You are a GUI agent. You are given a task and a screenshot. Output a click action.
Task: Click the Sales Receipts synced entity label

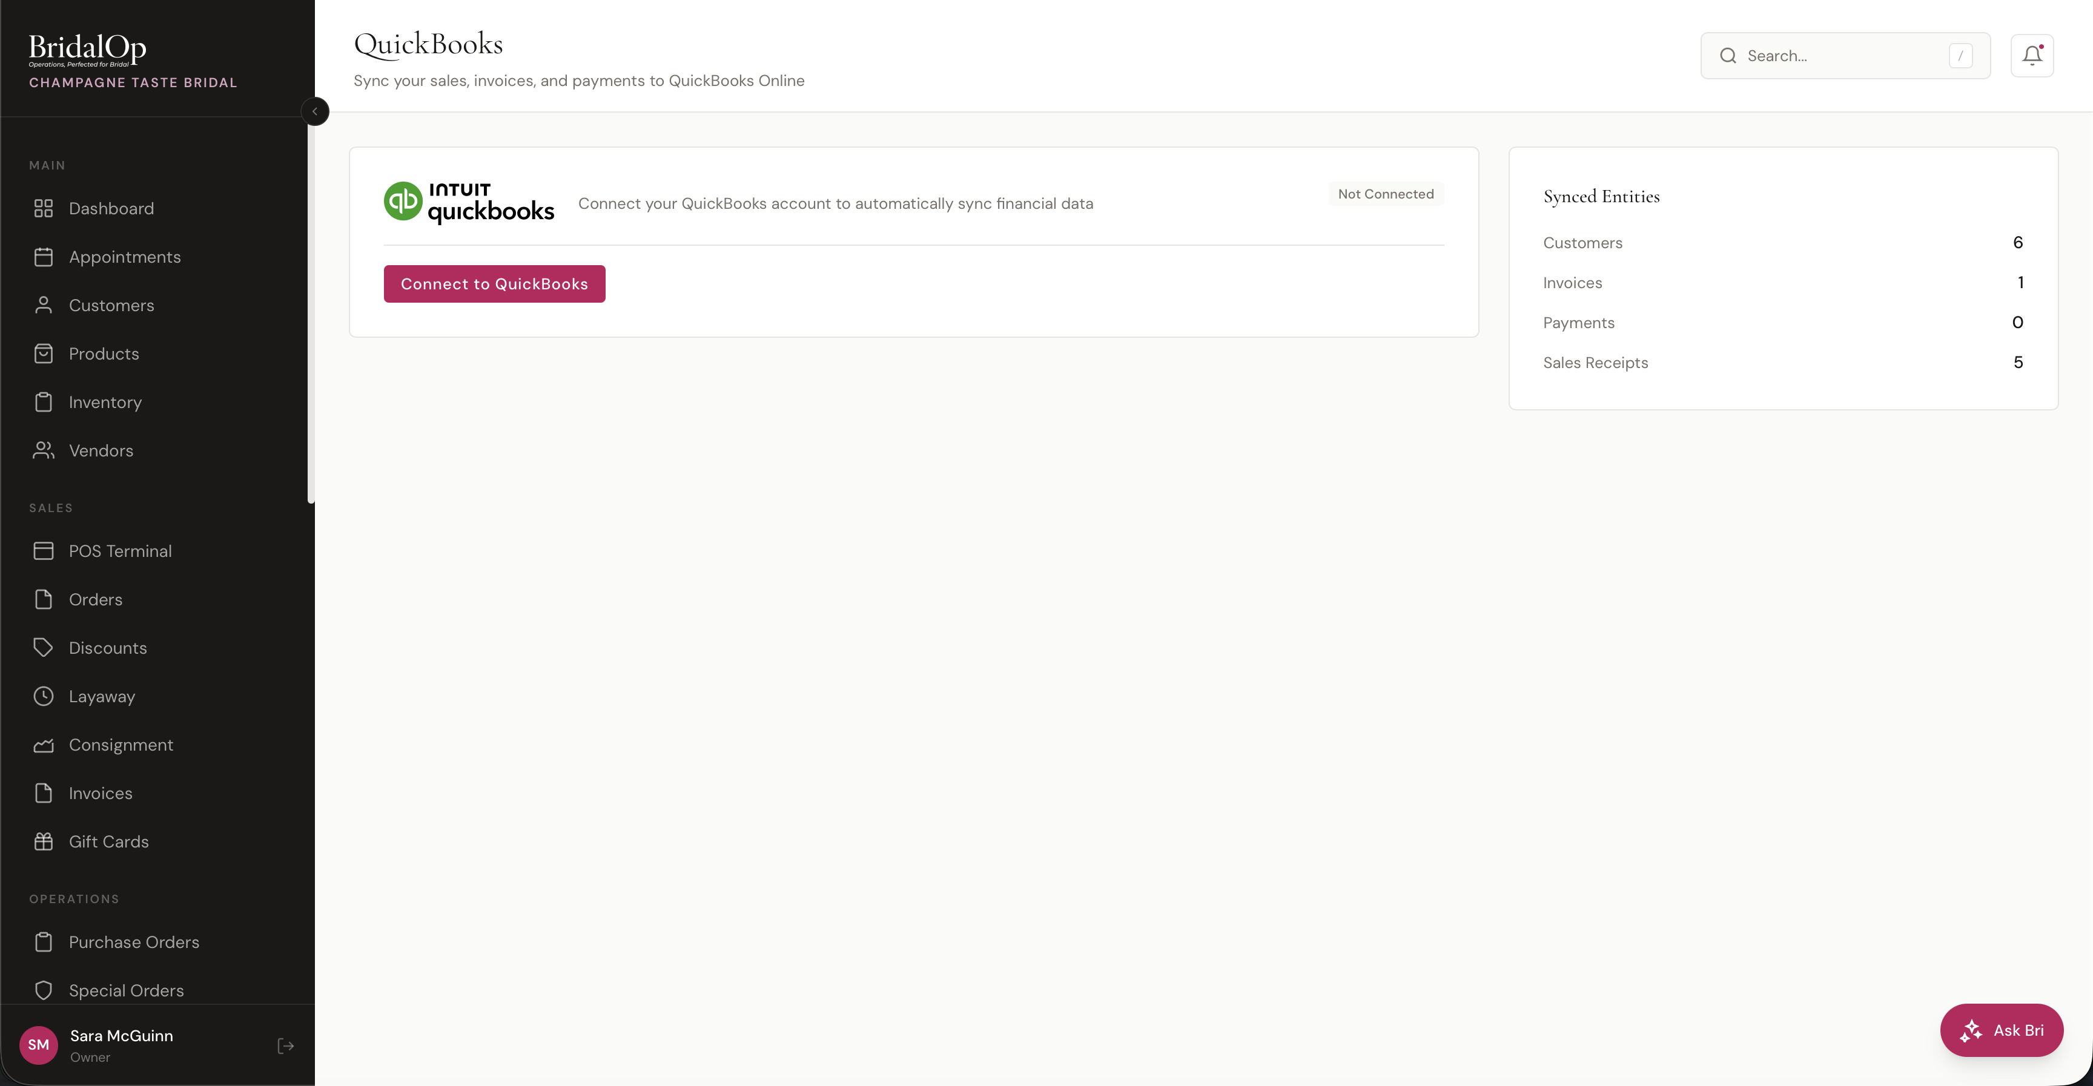click(x=1595, y=363)
